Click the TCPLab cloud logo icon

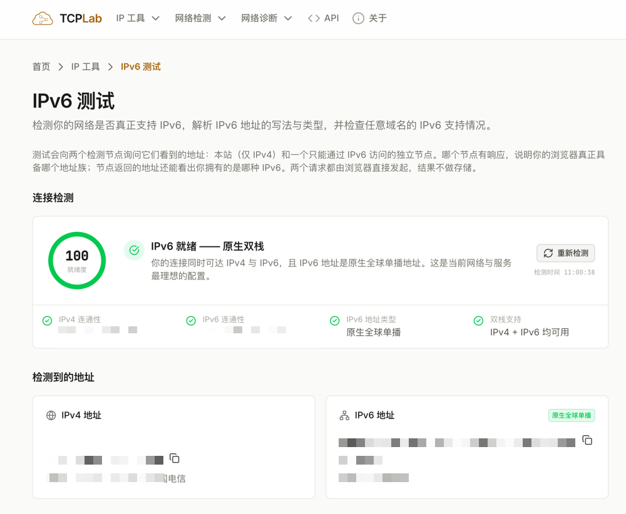click(43, 18)
